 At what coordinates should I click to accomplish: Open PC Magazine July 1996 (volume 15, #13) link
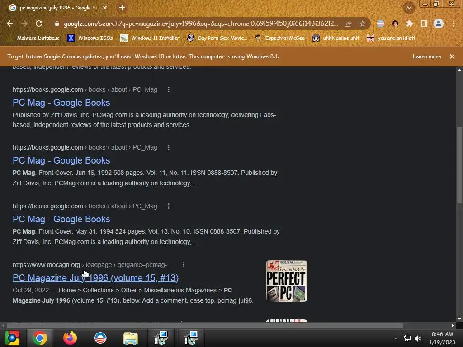[95, 278]
